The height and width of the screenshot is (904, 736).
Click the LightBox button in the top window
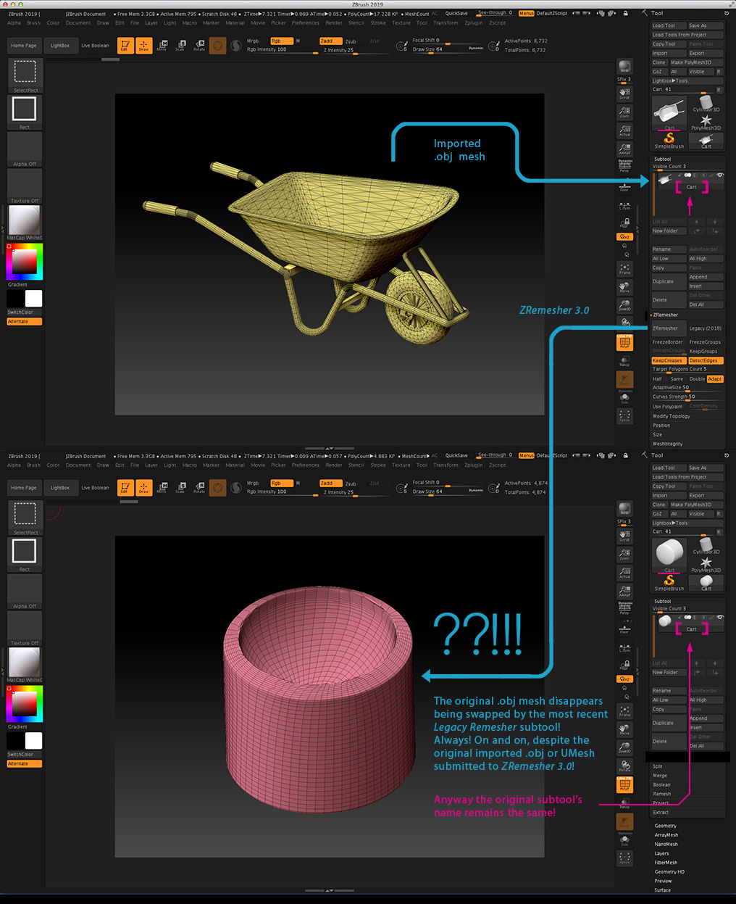(60, 46)
